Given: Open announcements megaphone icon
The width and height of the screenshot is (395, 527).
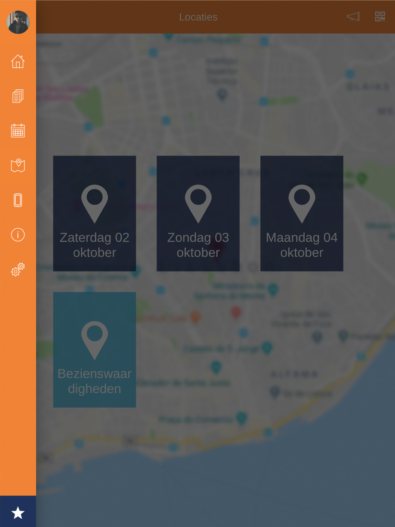Looking at the screenshot, I should (x=353, y=17).
